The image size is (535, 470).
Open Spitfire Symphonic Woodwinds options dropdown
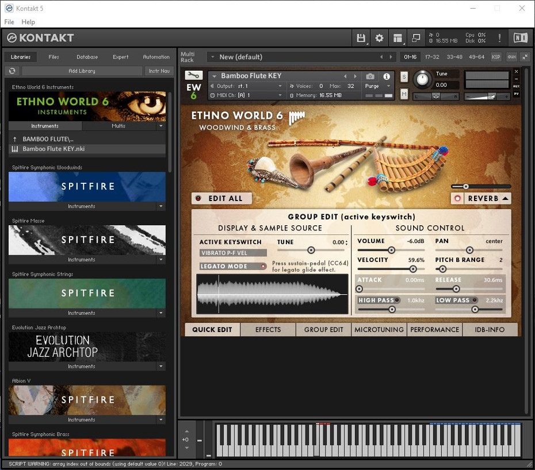[160, 206]
